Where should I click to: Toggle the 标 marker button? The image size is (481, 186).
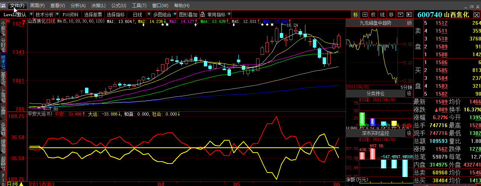click(x=356, y=15)
